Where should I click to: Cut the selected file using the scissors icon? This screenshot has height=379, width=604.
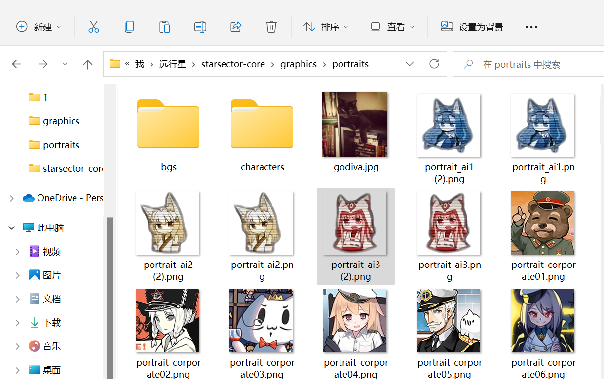(x=94, y=27)
